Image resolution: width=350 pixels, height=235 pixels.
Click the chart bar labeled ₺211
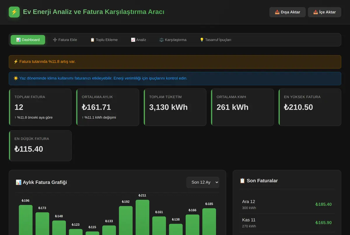point(142,217)
